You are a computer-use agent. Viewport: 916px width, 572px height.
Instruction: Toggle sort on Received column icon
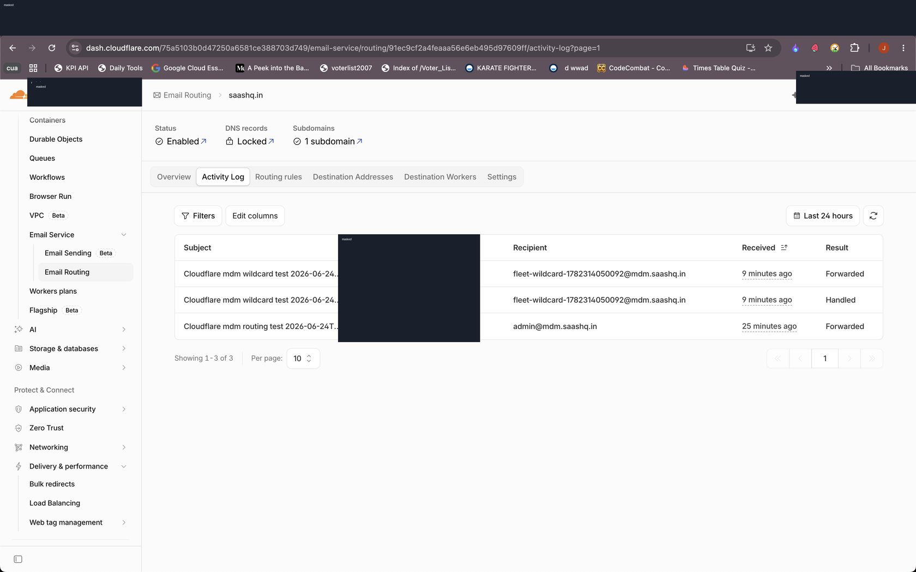[784, 247]
